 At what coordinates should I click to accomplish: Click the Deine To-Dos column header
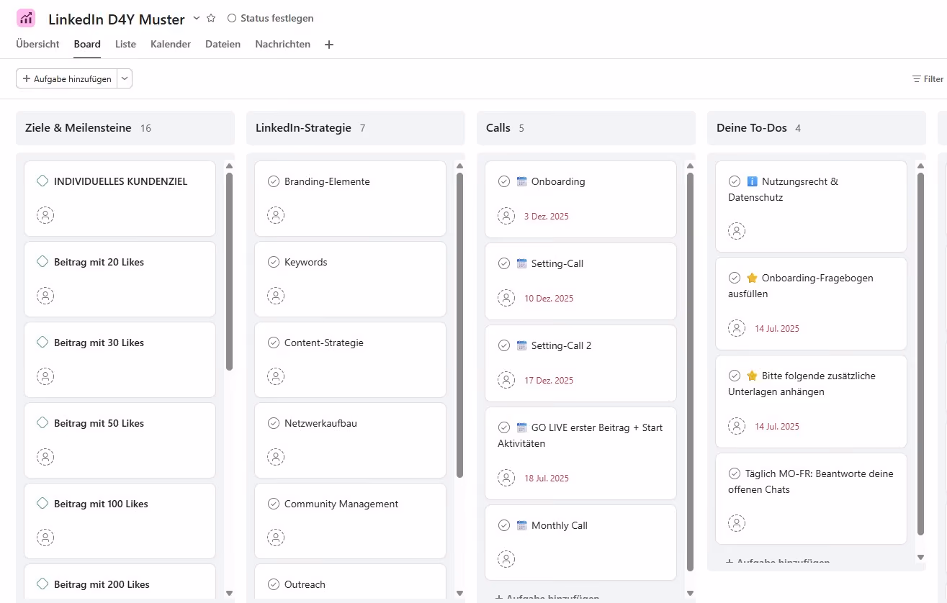(x=817, y=128)
